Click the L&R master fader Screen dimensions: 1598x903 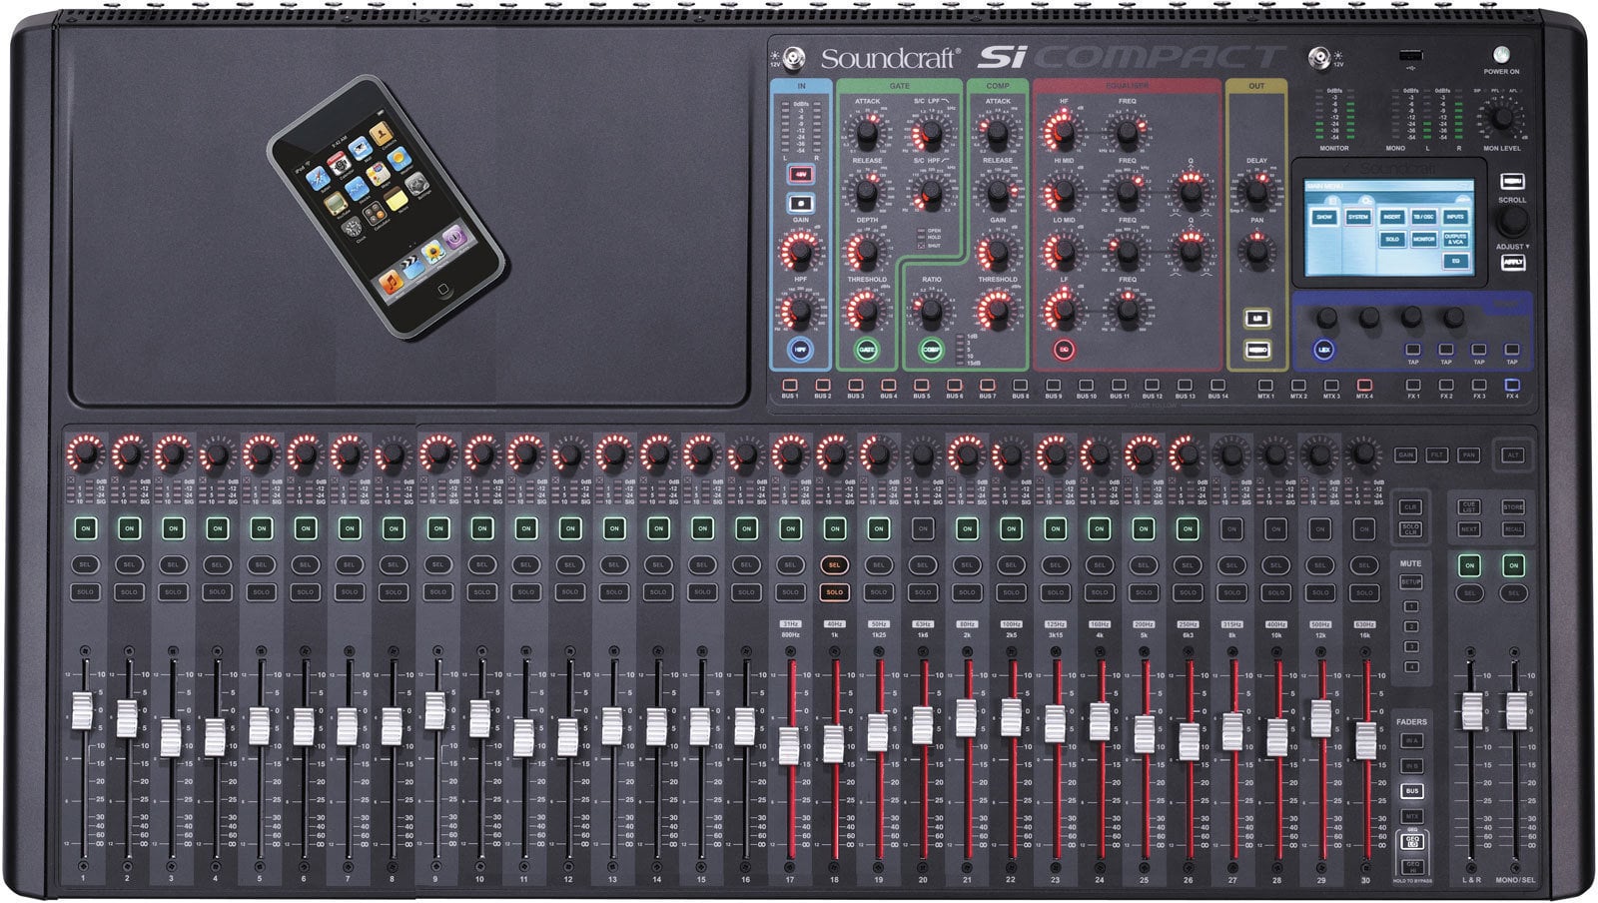pyautogui.click(x=1471, y=710)
